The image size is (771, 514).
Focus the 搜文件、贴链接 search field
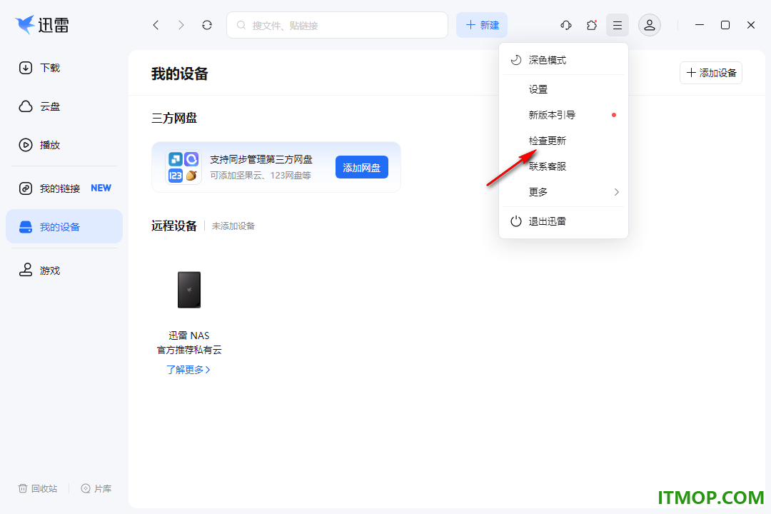point(337,25)
